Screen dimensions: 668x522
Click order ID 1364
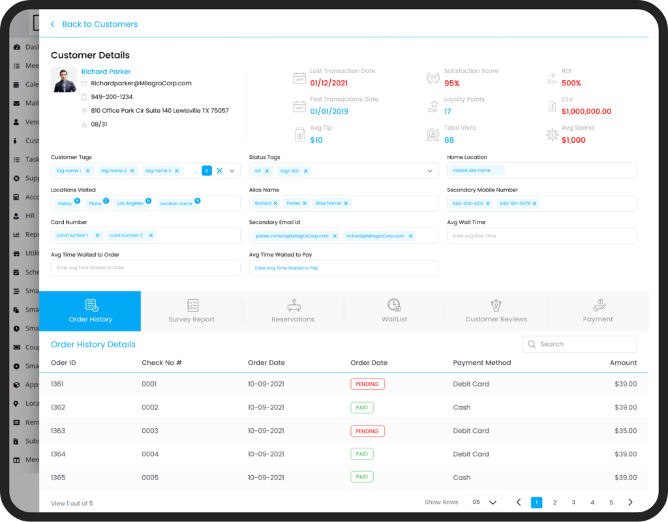[x=58, y=454]
